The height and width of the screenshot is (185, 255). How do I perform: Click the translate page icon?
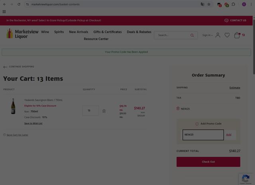(202, 4)
